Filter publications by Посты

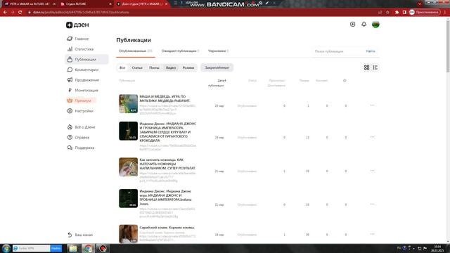tap(154, 67)
